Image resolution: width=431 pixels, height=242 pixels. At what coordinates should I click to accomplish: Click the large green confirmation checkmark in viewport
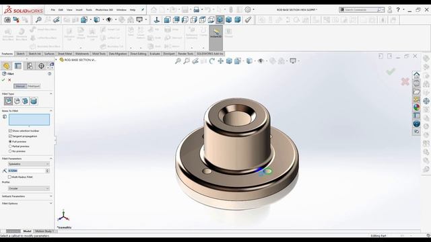pyautogui.click(x=391, y=71)
